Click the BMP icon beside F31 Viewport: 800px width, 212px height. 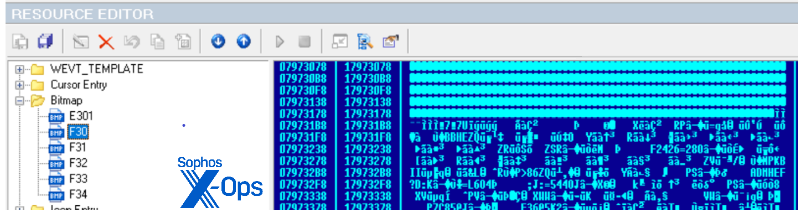[x=57, y=148]
